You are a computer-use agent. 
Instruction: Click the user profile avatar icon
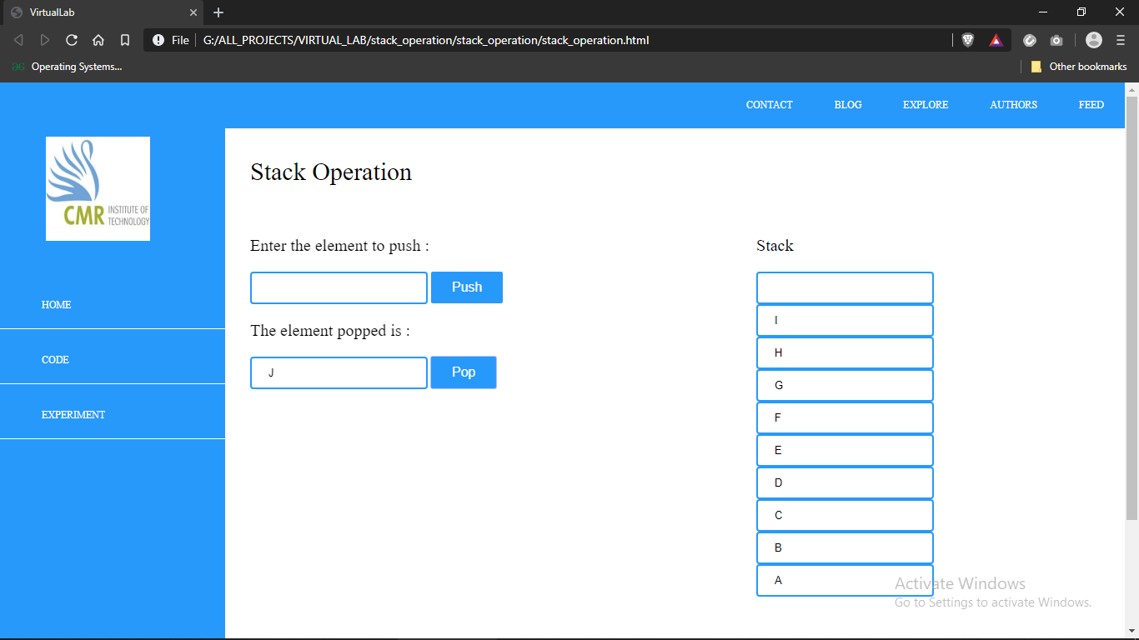point(1094,40)
